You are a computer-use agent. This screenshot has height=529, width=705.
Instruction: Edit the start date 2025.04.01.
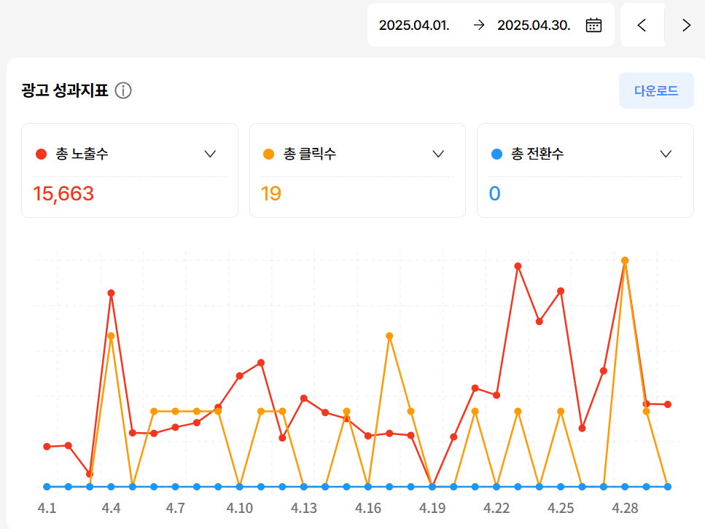click(414, 26)
